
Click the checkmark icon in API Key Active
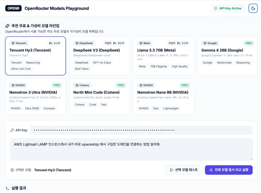216,8
